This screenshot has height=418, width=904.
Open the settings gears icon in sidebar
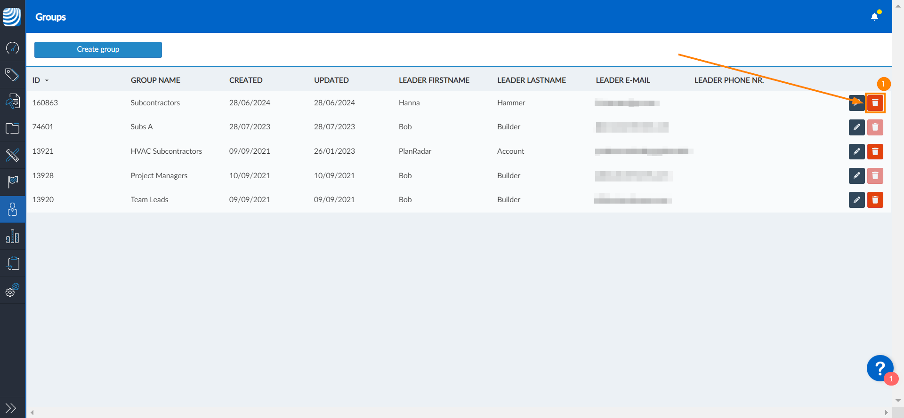(12, 290)
